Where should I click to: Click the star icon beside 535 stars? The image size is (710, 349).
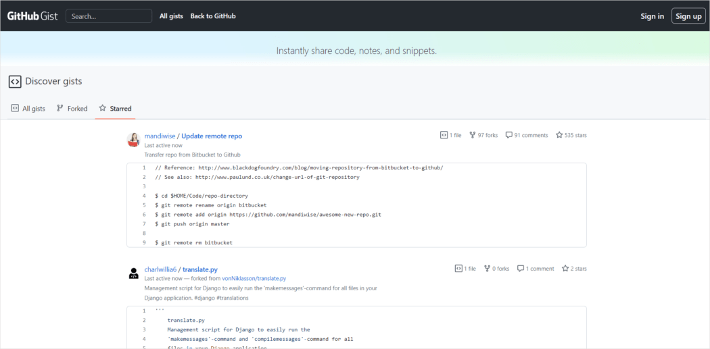click(559, 135)
